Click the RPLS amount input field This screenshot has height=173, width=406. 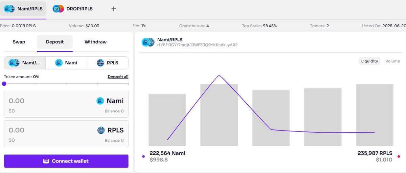point(66,134)
